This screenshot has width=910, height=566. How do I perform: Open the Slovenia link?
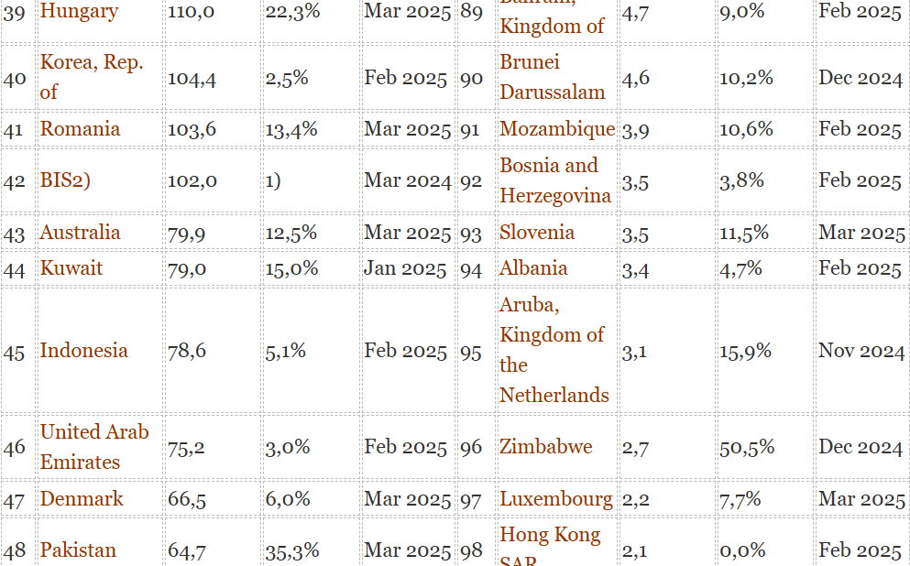tap(537, 233)
